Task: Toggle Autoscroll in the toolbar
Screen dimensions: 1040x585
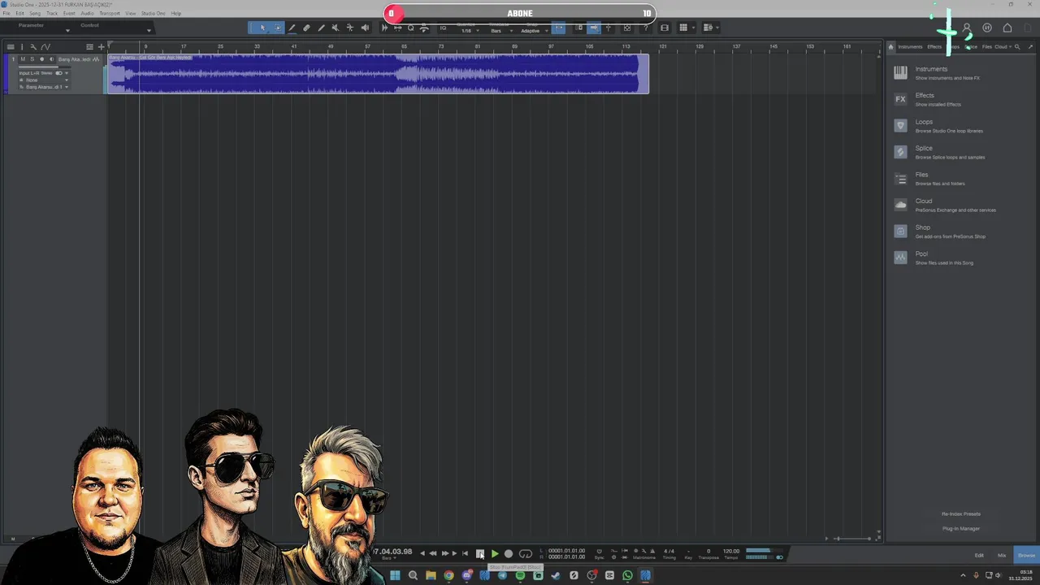Action: [594, 28]
